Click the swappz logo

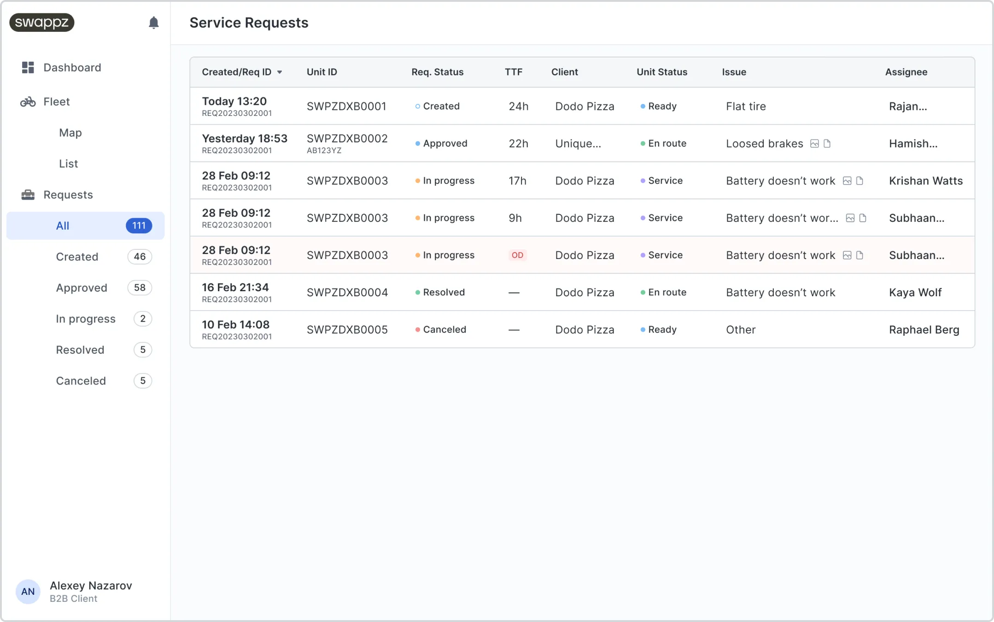(42, 22)
